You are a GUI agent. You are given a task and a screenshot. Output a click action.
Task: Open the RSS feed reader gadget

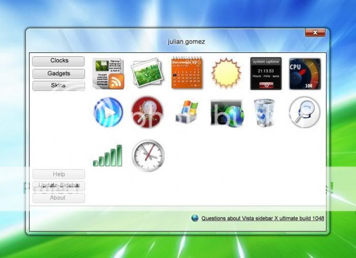pos(108,74)
